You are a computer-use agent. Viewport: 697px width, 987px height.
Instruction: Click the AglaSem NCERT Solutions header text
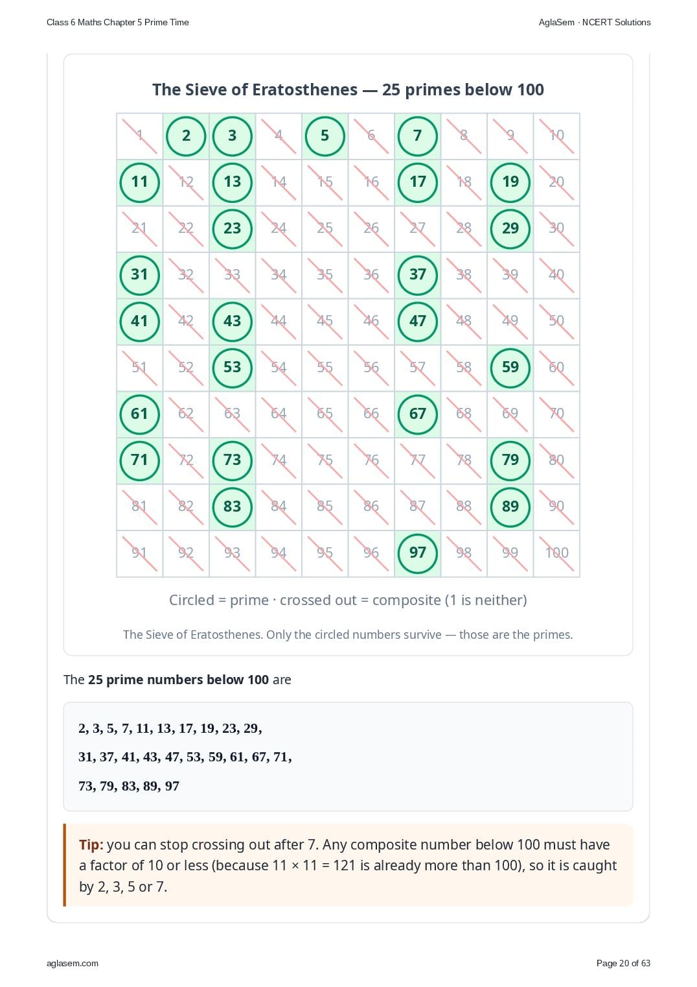click(595, 22)
